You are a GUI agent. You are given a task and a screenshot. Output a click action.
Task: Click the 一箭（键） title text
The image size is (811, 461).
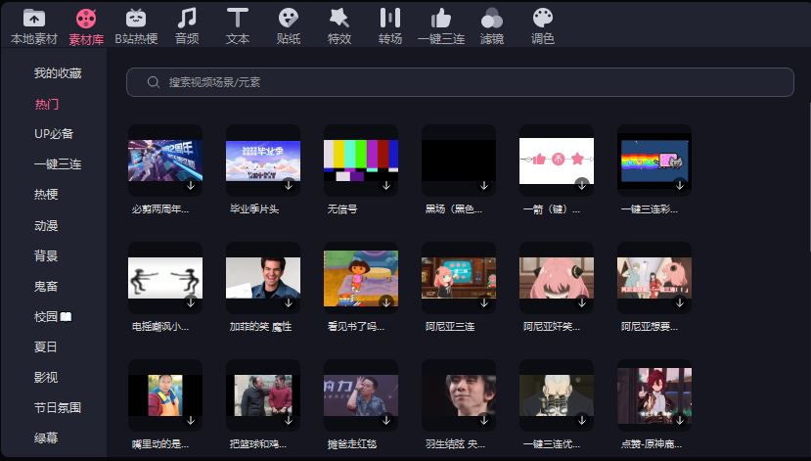552,209
